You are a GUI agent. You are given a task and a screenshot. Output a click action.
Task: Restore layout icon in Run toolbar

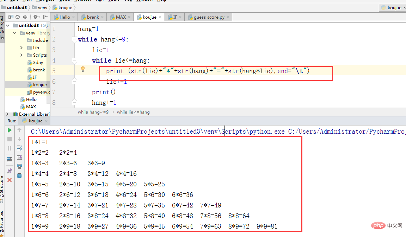[10, 159]
